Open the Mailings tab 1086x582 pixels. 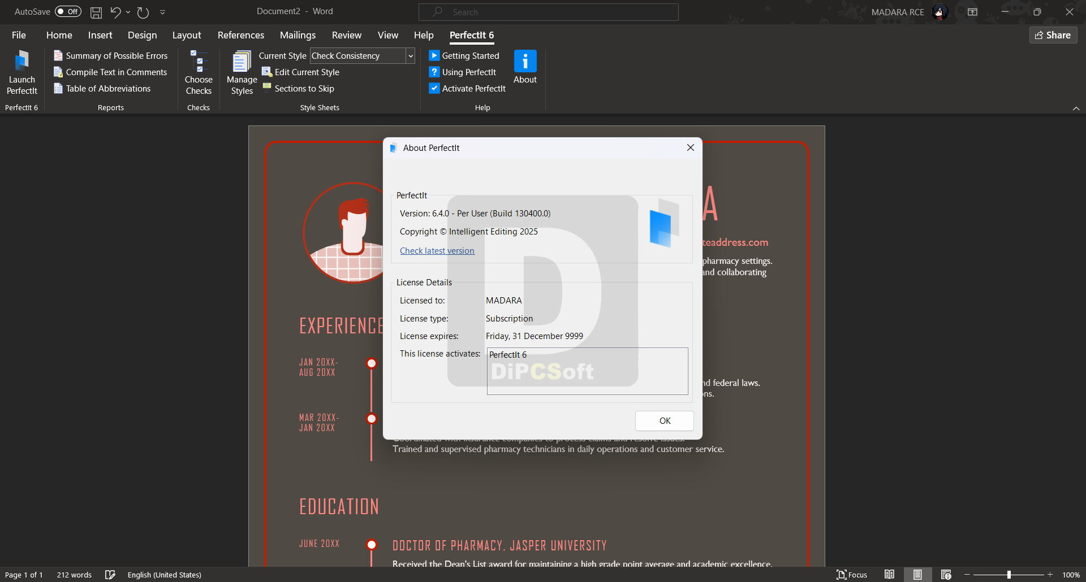click(x=298, y=35)
